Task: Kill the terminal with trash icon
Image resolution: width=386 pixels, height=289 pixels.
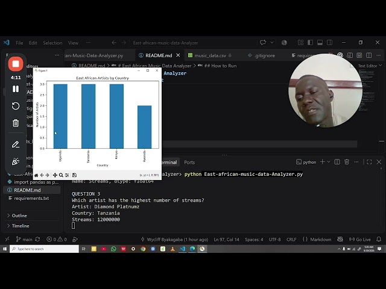Action: (347, 162)
